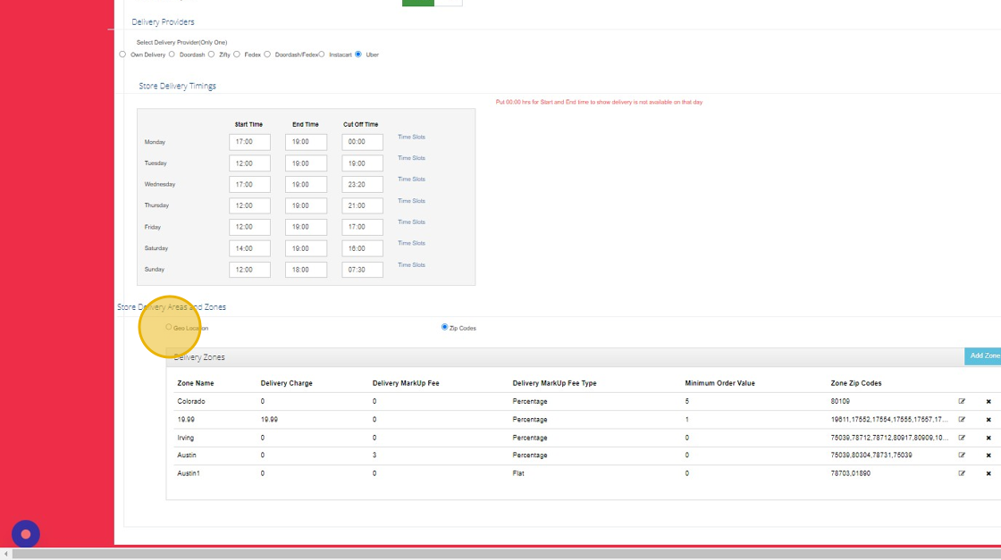Click the Irving zone name
Image resolution: width=1001 pixels, height=560 pixels.
[185, 438]
